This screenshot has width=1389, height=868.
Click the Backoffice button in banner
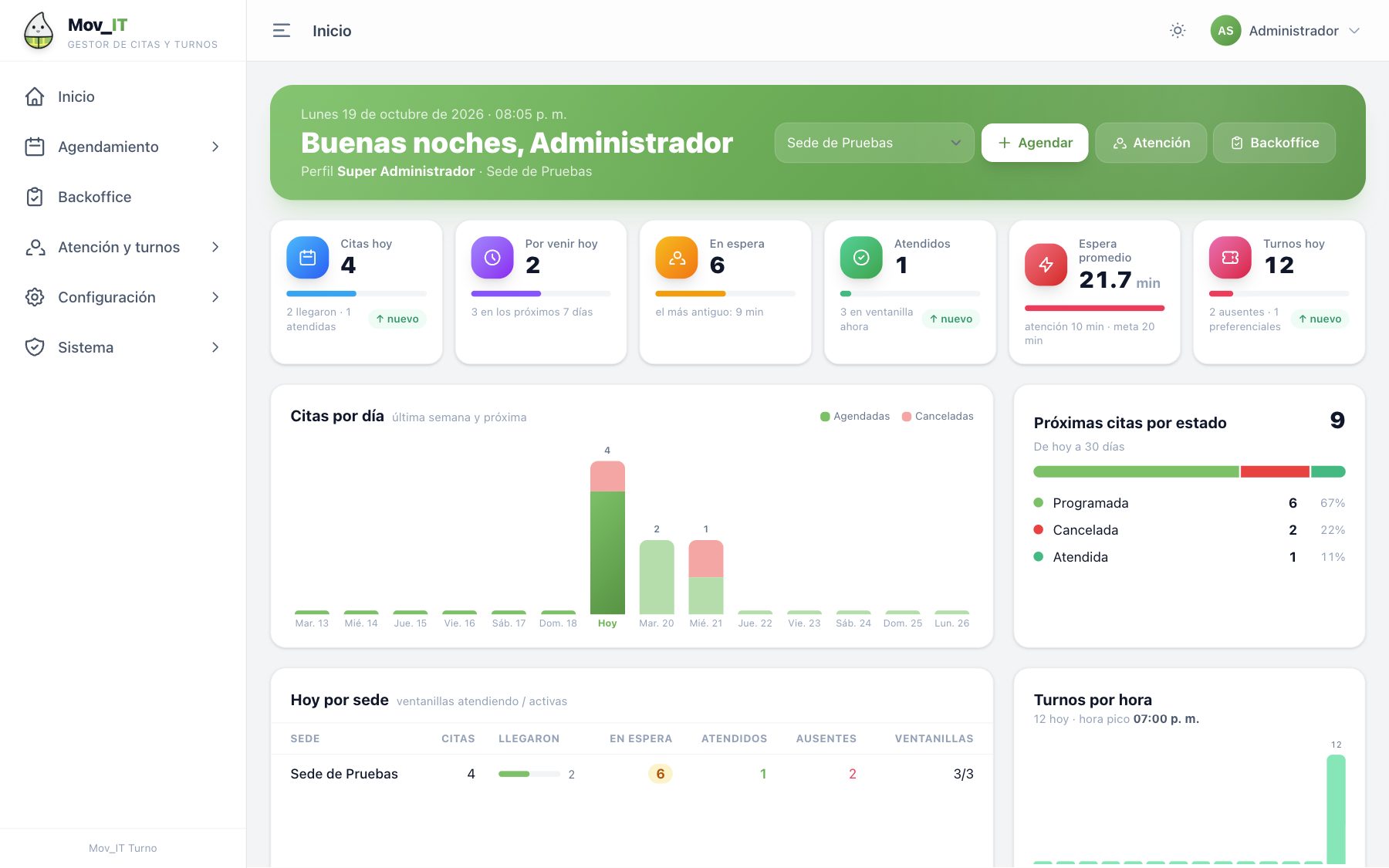coord(1274,143)
